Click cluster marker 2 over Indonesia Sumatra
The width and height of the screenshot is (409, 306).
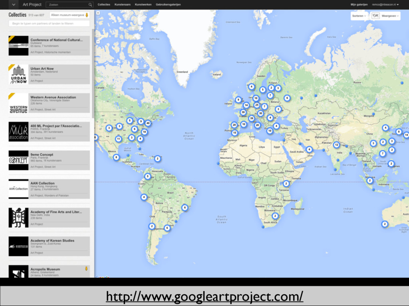click(369, 180)
